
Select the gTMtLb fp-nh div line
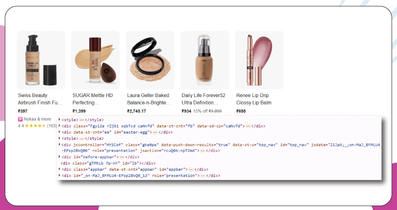[x=108, y=163]
